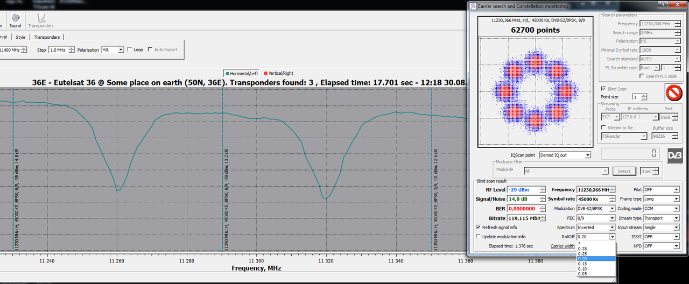Select 0.35 in RollOff list
This screenshot has height=284, width=689.
(596, 248)
